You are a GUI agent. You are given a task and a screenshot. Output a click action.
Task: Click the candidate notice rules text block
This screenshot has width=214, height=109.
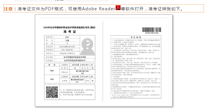tap(136, 69)
